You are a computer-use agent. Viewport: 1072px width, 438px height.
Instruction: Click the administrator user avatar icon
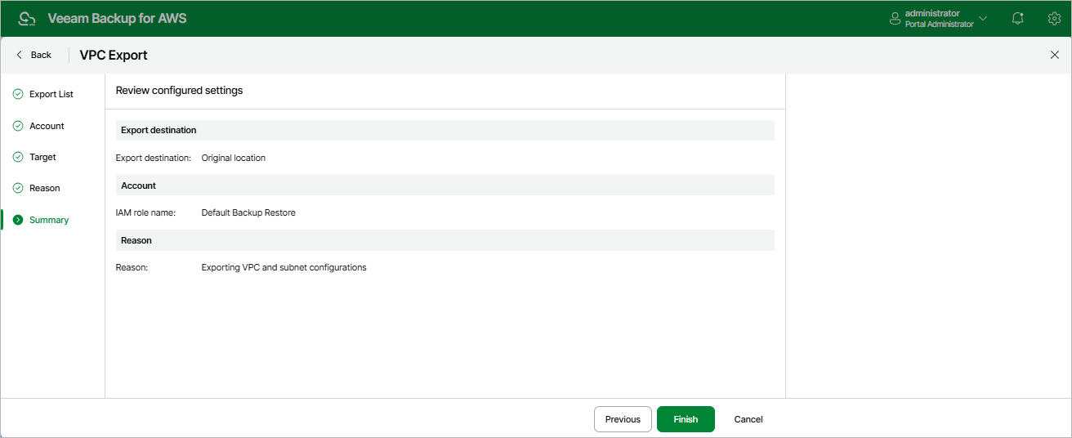click(x=895, y=19)
